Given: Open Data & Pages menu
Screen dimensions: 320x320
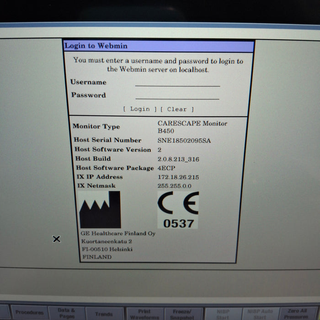Looking at the screenshot, I should pos(66,313).
